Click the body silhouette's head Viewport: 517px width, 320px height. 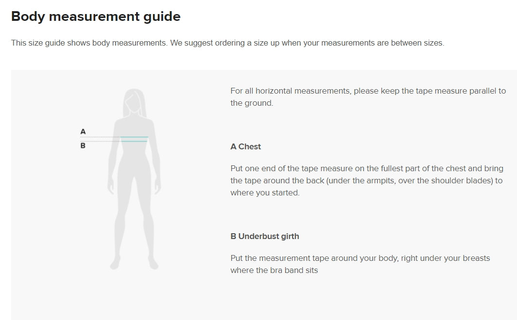pos(134,101)
